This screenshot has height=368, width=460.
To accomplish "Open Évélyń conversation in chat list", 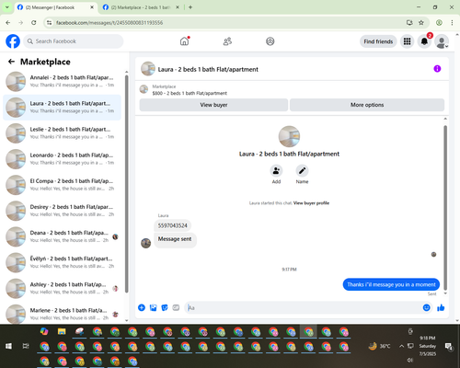I will [x=62, y=262].
